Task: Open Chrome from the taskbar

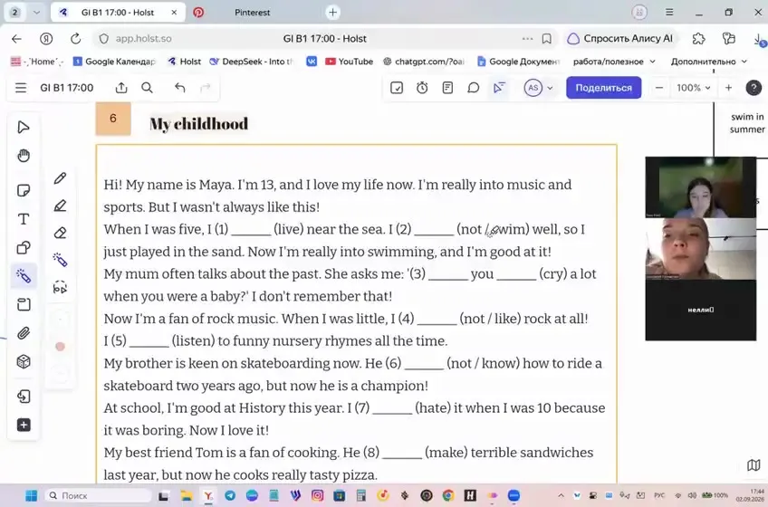Action: click(x=448, y=496)
